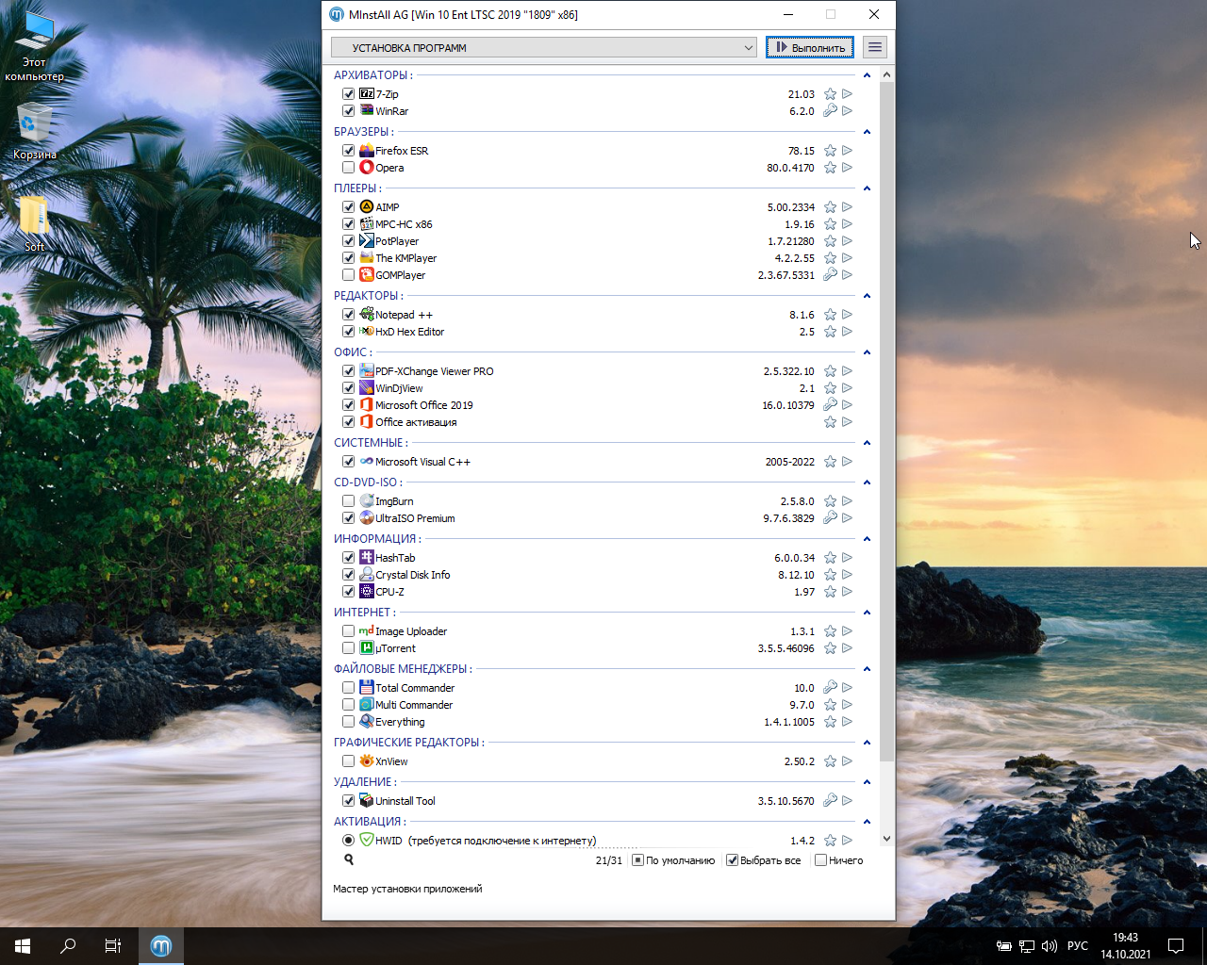Open the Soft folder on the desktop
Image resolution: width=1207 pixels, height=965 pixels.
[34, 223]
